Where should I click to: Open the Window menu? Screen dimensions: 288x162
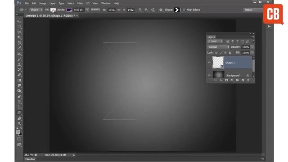(x=106, y=3)
